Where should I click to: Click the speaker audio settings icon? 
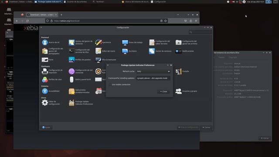click(98, 72)
